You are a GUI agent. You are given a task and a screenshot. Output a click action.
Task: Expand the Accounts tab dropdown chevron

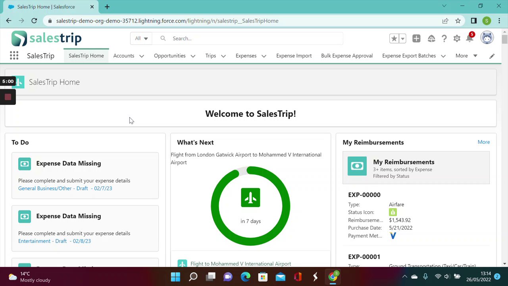pyautogui.click(x=141, y=56)
